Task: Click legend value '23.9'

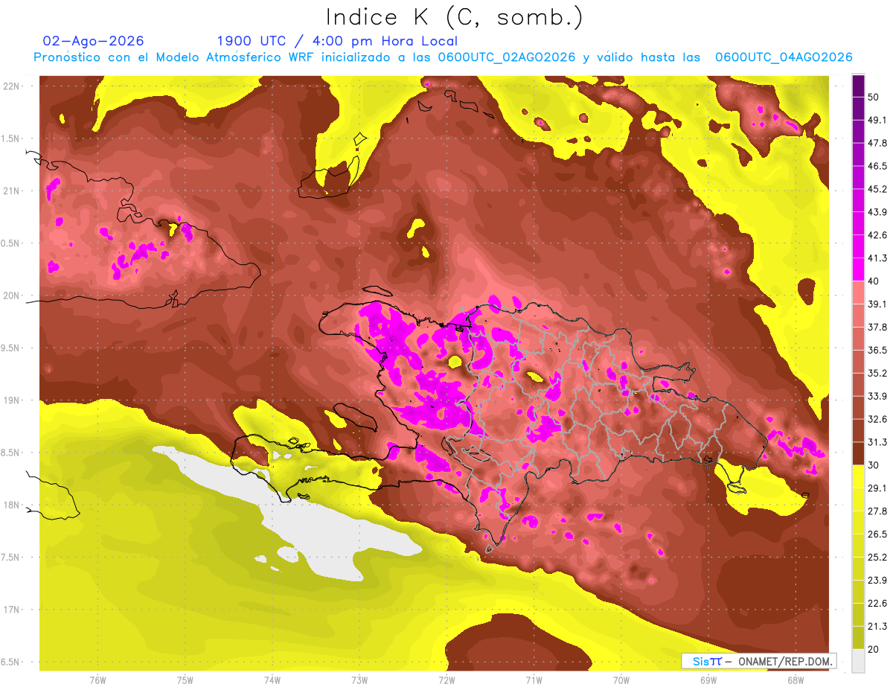Action: pos(877,581)
